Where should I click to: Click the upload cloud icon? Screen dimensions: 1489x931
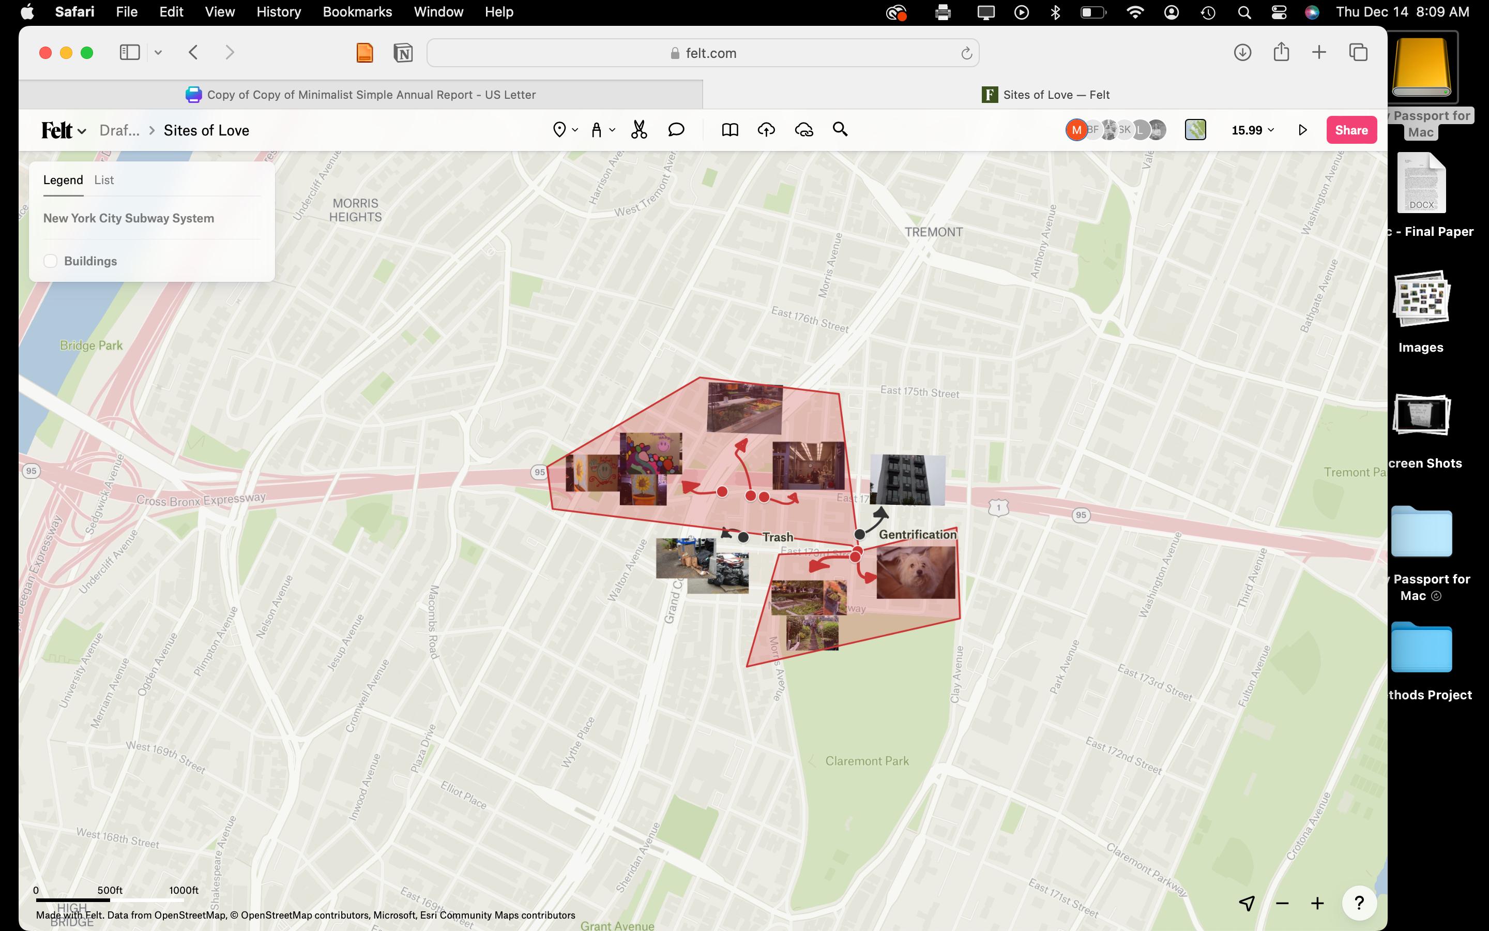[766, 130]
